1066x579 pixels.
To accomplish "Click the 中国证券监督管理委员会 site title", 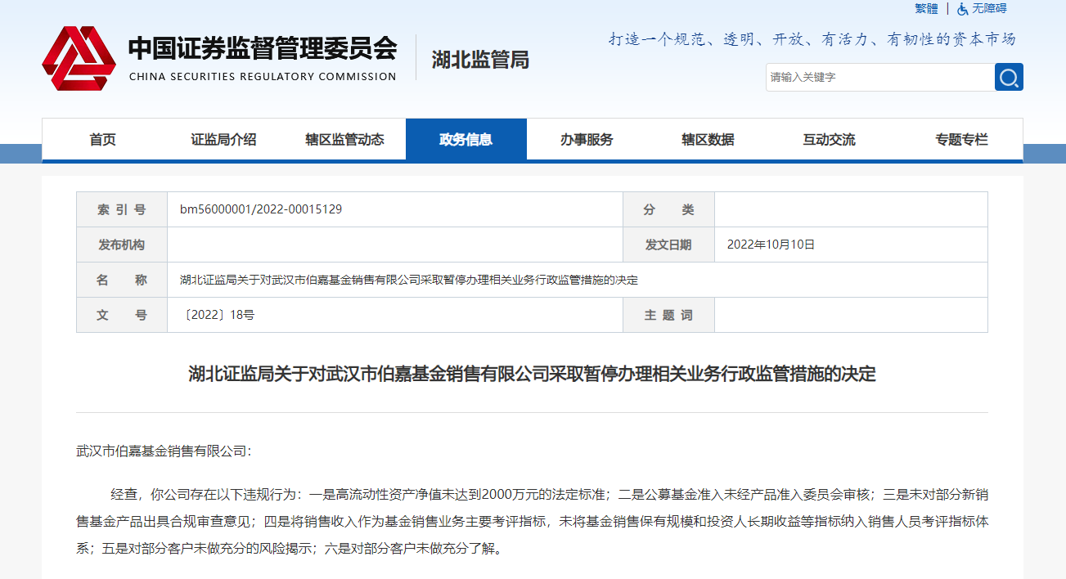I will pos(262,51).
